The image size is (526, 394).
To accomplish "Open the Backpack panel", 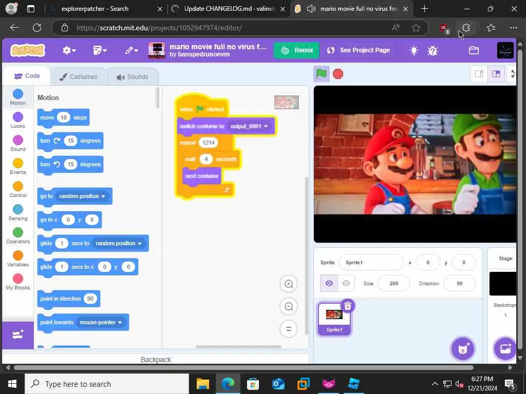I will click(x=156, y=360).
